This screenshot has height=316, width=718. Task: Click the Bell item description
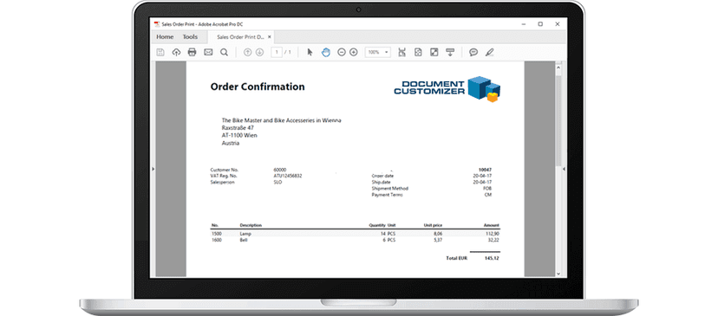(x=244, y=240)
